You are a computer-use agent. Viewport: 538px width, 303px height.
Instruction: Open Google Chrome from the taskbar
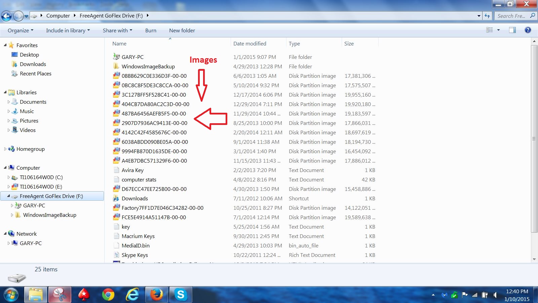coord(108,295)
